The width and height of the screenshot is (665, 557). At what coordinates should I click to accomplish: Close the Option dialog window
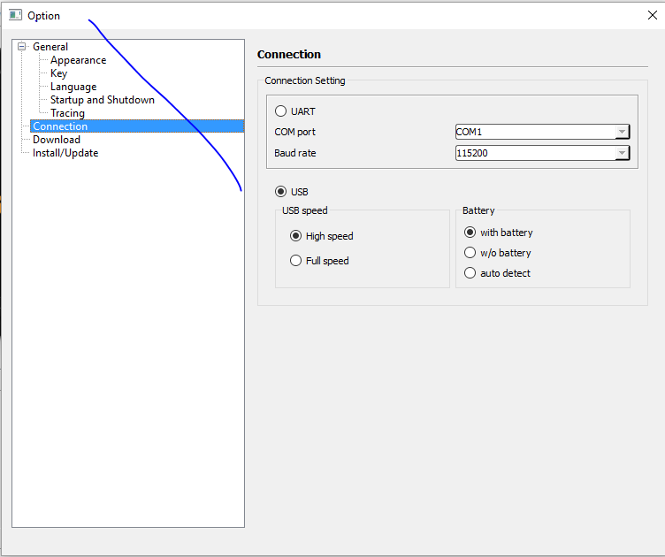pyautogui.click(x=653, y=15)
